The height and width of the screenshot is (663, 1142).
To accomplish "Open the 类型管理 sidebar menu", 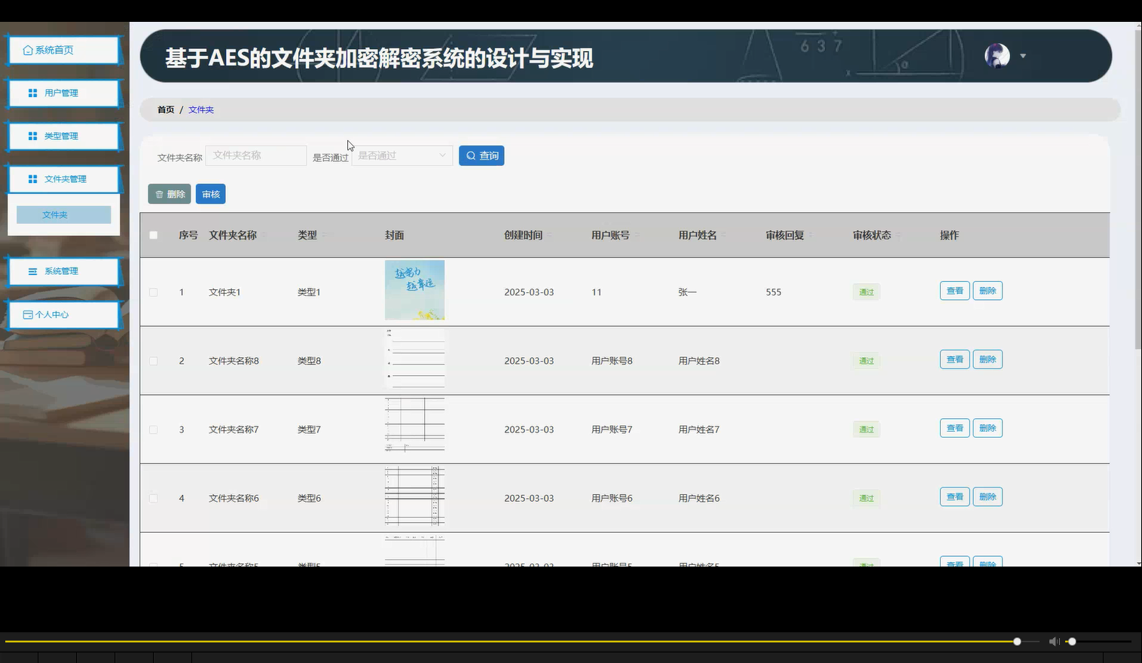I will (x=64, y=136).
